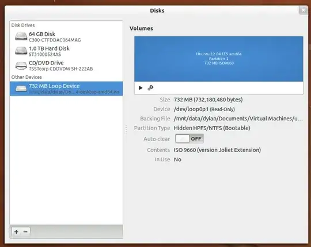Click the Other Devices section header
The image size is (311, 247).
tap(26, 77)
